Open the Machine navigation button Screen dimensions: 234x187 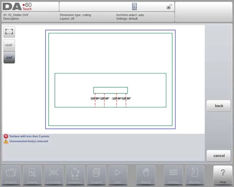(195, 175)
